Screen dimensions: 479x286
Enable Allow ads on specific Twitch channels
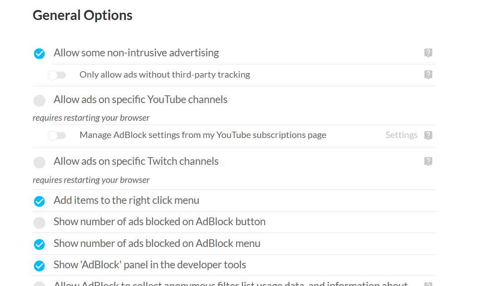coord(40,162)
